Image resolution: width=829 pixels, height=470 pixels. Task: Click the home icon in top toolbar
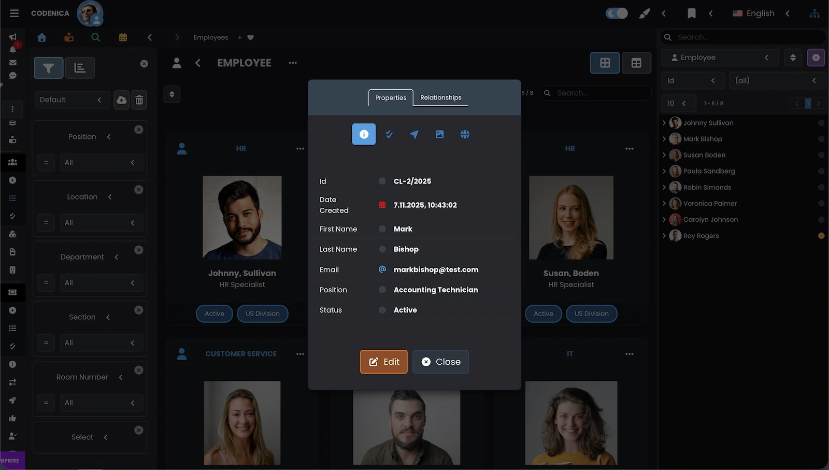pos(42,37)
